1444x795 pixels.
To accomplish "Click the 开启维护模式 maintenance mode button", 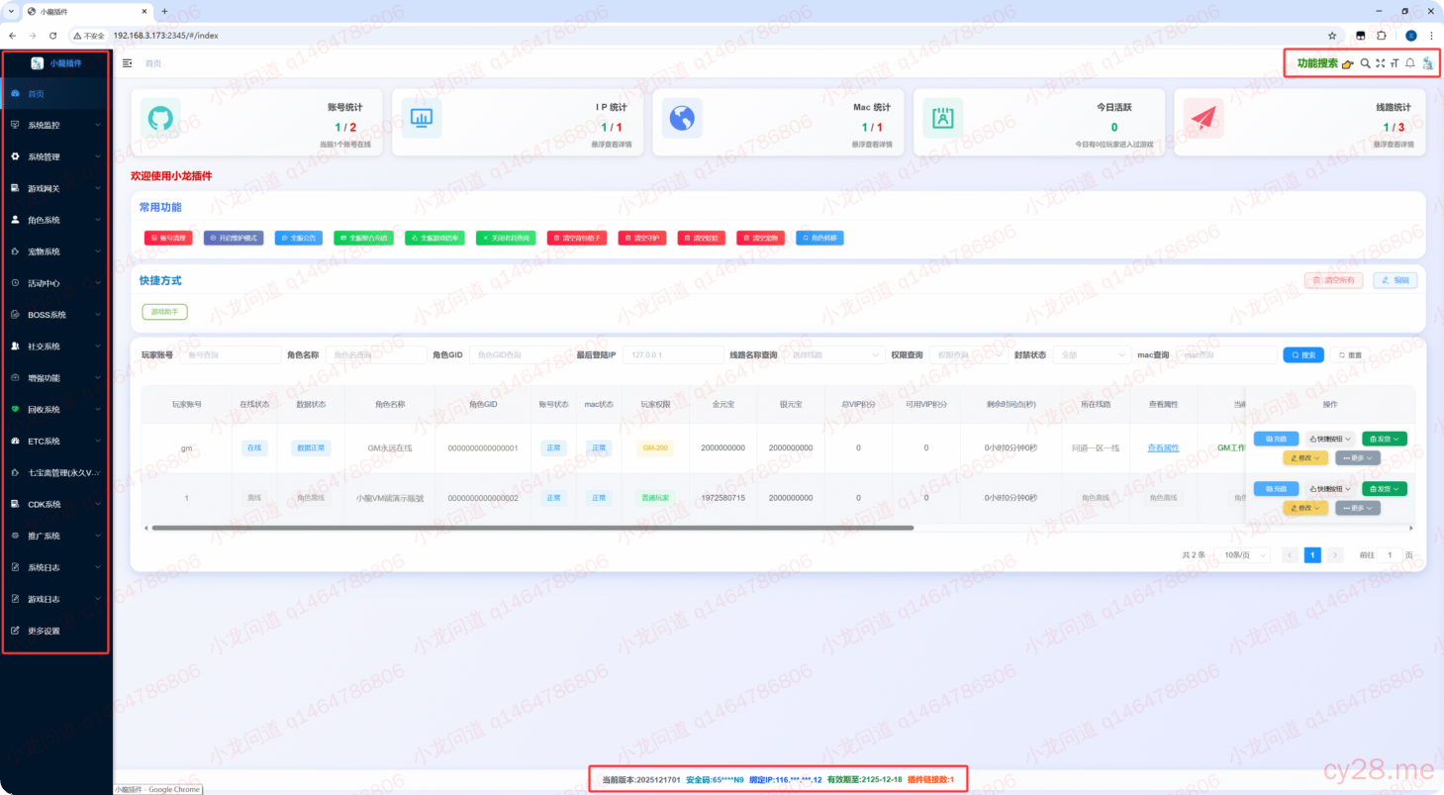I will [234, 239].
